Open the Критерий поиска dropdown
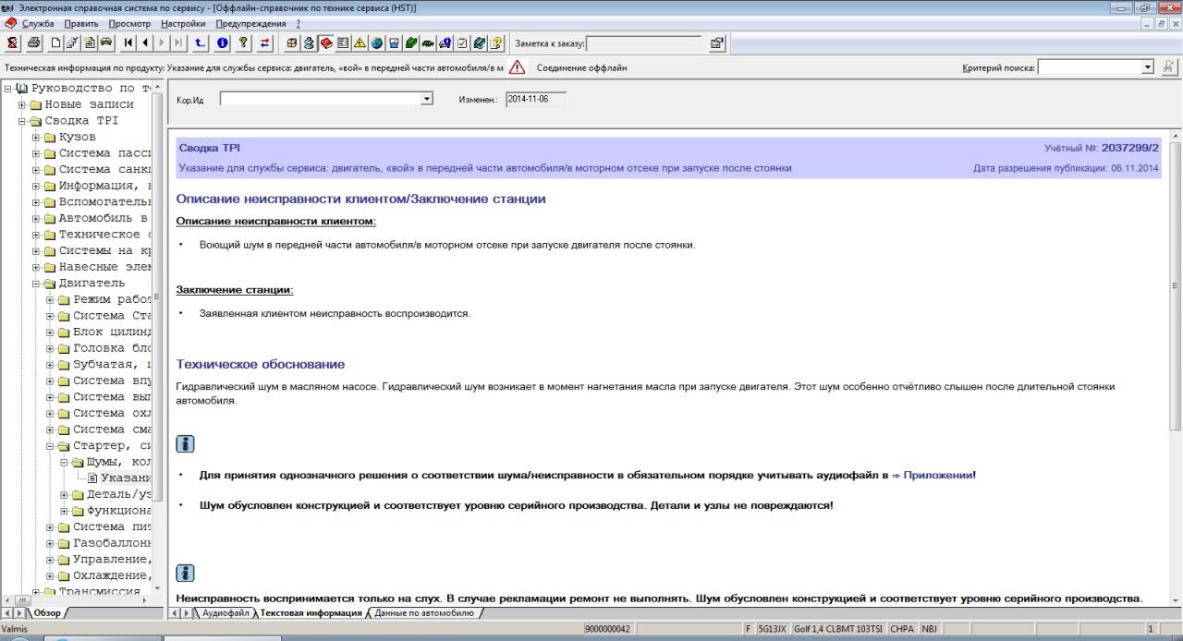 [x=1148, y=67]
